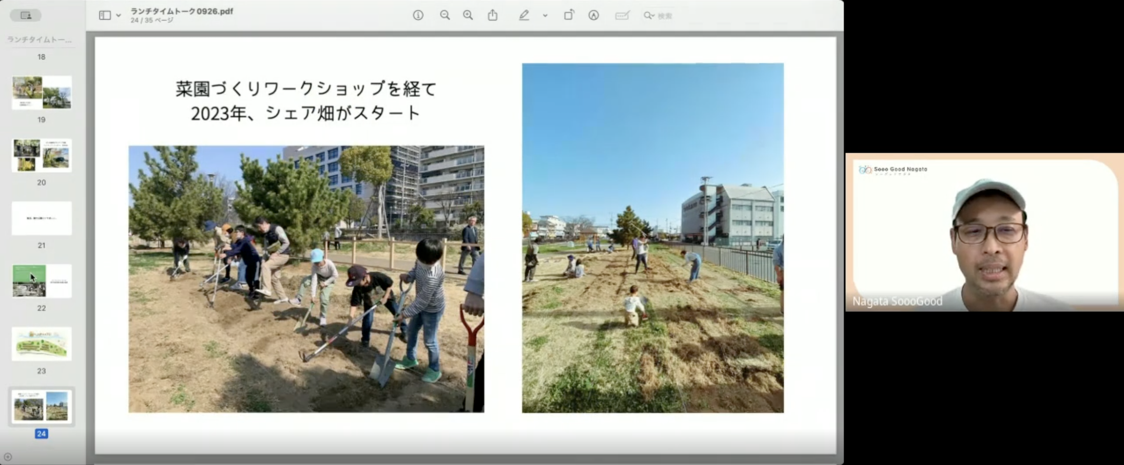This screenshot has width=1124, height=465.
Task: Go to blank text page 21 thumbnail
Action: tap(42, 218)
